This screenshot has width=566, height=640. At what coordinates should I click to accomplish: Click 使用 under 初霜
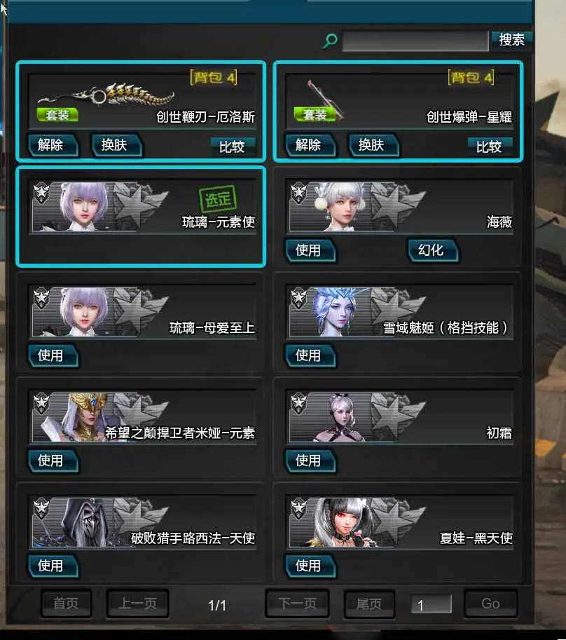[310, 461]
